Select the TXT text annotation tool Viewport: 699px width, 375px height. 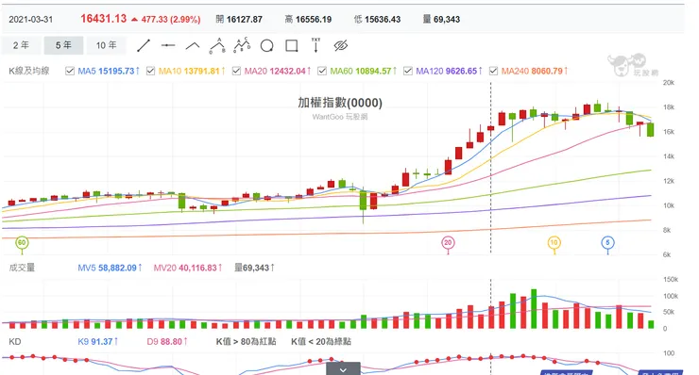[x=315, y=45]
